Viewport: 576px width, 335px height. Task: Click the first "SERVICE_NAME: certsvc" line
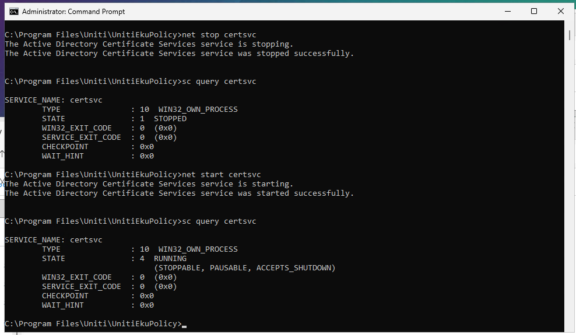point(54,100)
